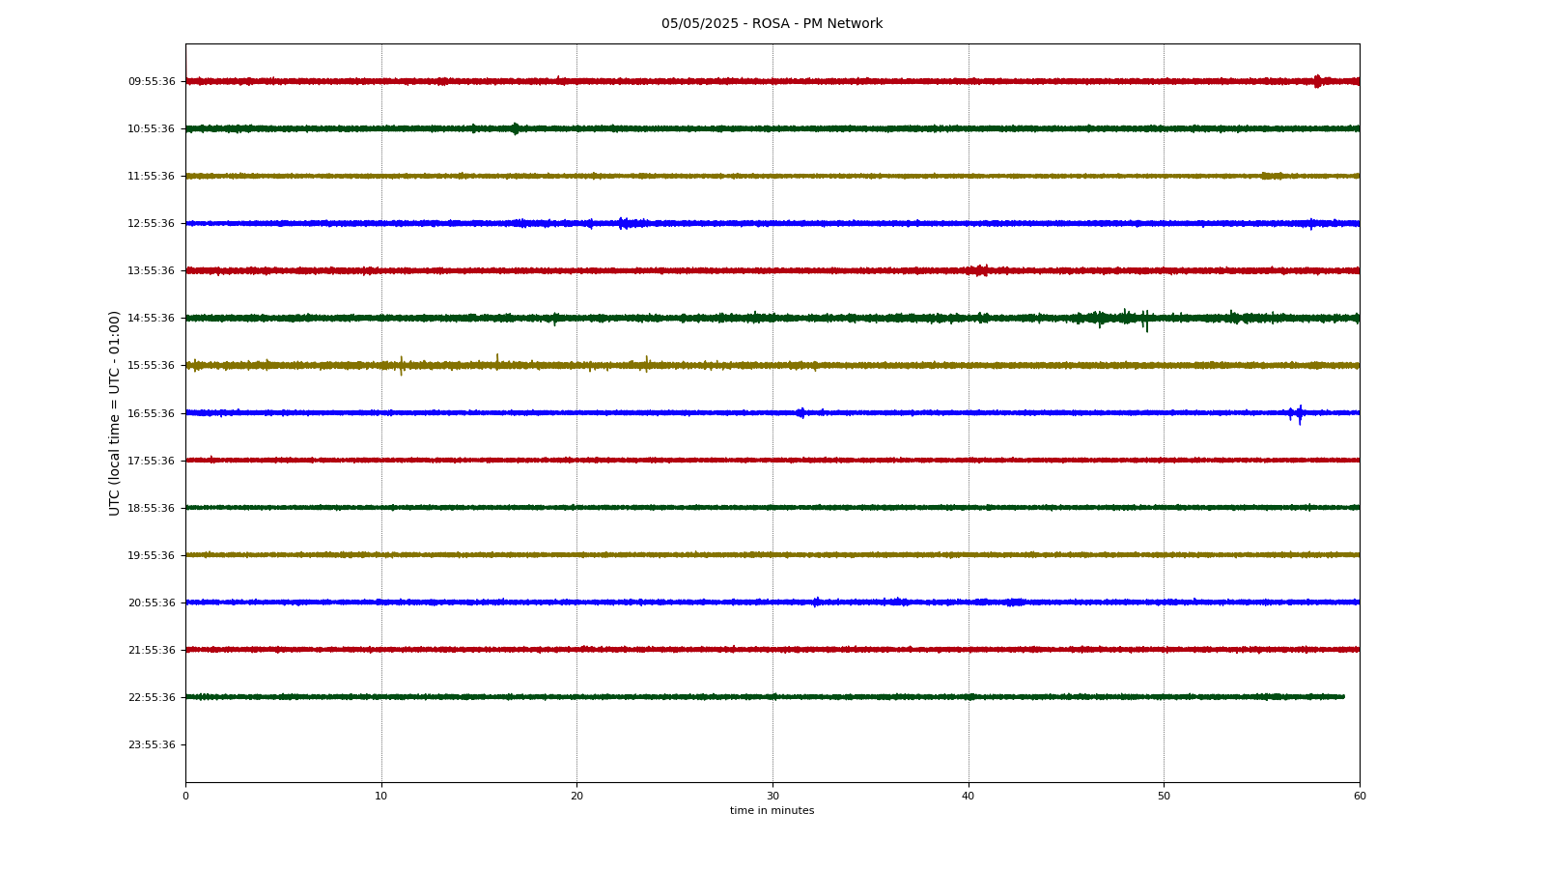
Task: Click the 21:55:36 time label
Action: pyautogui.click(x=152, y=650)
